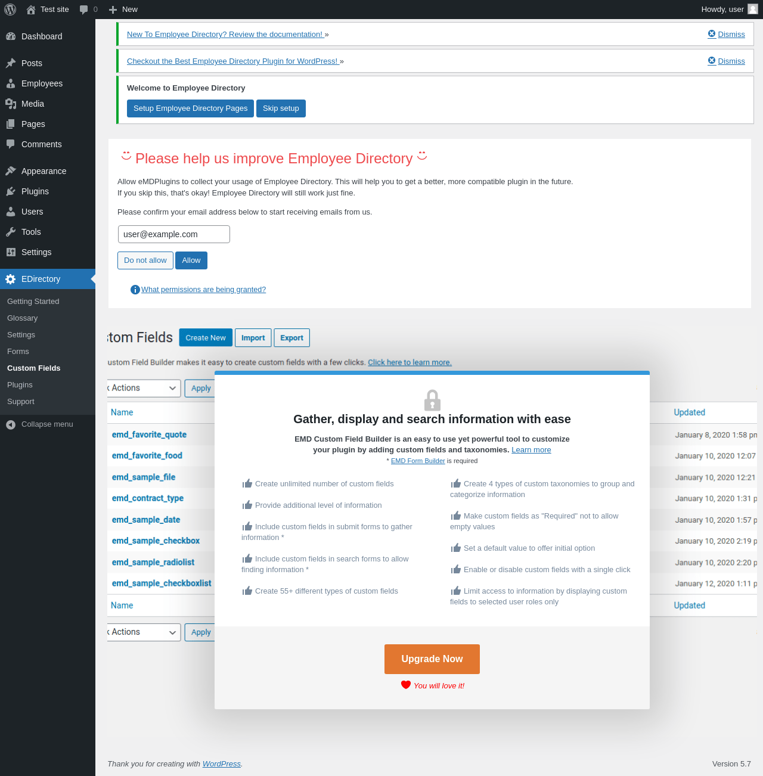Image resolution: width=763 pixels, height=776 pixels.
Task: Open comments bubble in admin bar
Action: (x=84, y=10)
